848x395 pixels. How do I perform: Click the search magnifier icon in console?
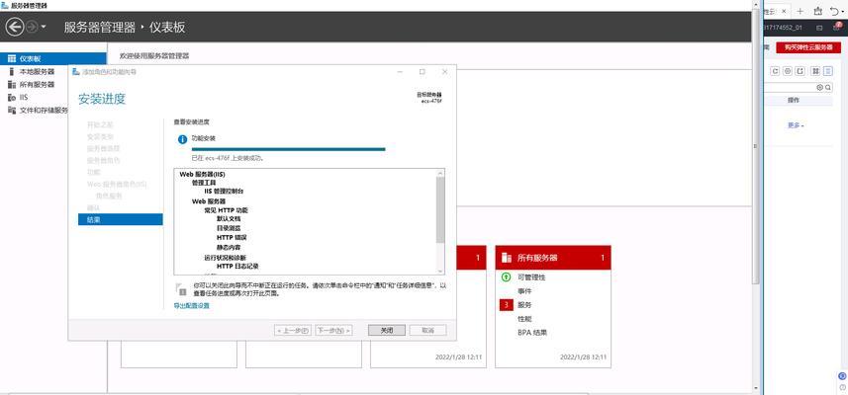828,88
